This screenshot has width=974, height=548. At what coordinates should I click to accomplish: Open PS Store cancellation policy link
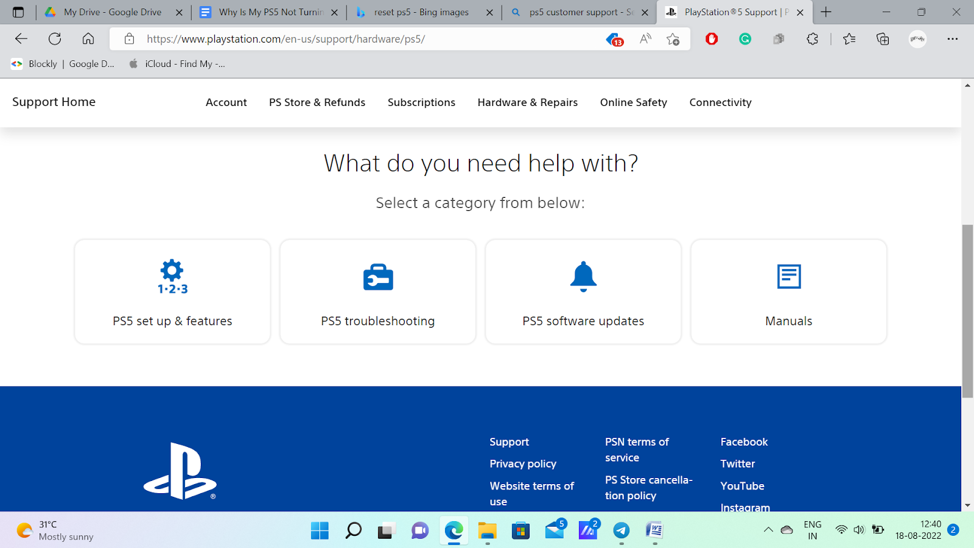pyautogui.click(x=649, y=488)
